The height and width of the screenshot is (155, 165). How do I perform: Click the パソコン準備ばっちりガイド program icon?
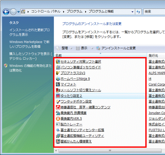point(58,67)
